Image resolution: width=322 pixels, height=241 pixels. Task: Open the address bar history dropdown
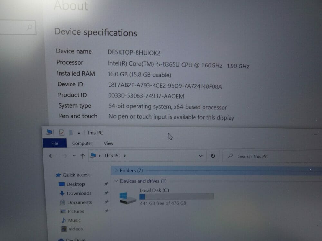click(x=200, y=156)
